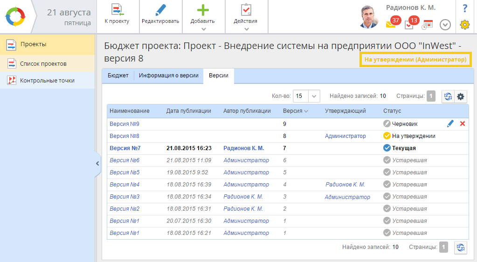Viewport: 477px width, 262px height.
Task: Refresh the table using the top refresh icon
Action: tap(448, 97)
